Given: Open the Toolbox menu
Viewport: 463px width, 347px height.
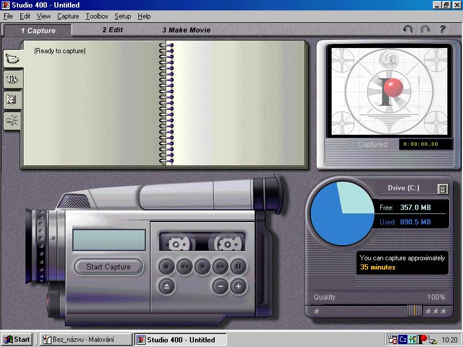Looking at the screenshot, I should pyautogui.click(x=97, y=16).
